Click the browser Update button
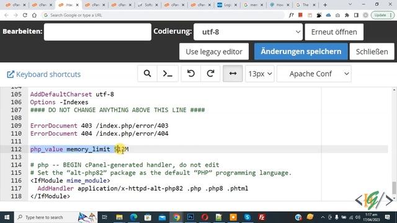This screenshot has width=397, height=223. coord(382,15)
